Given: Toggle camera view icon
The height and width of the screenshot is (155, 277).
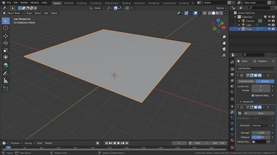Looking at the screenshot, I should tap(224, 49).
